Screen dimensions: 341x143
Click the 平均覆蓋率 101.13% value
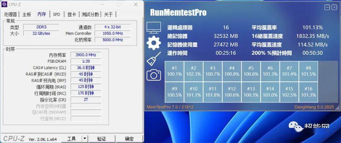pyautogui.click(x=313, y=28)
